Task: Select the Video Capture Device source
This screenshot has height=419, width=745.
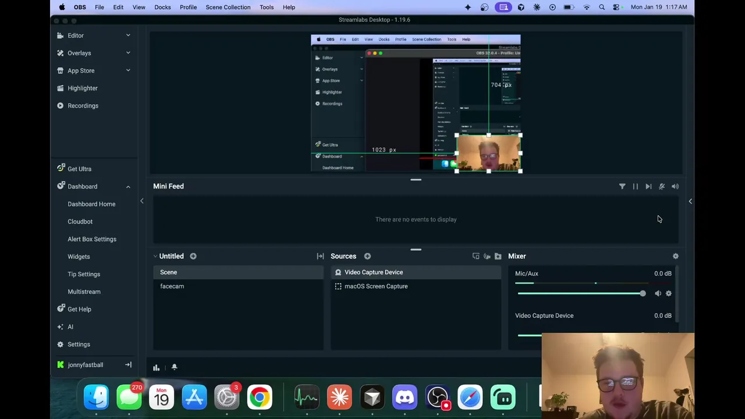Action: pyautogui.click(x=416, y=272)
